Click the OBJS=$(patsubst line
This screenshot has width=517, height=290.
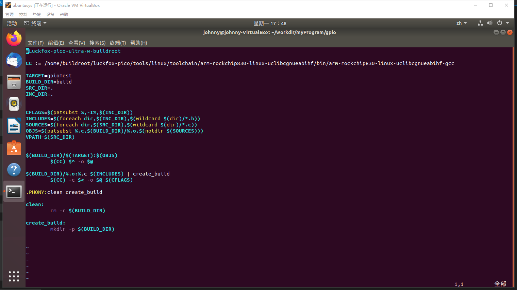[115, 131]
